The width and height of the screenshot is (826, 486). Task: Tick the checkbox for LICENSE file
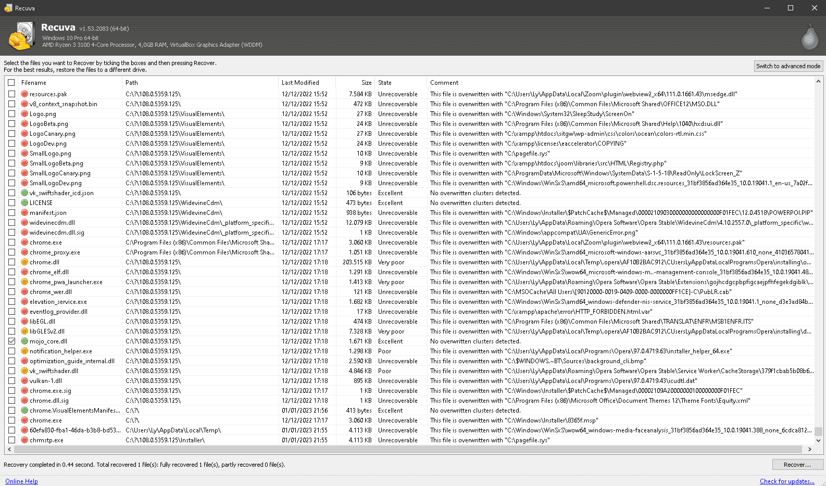tap(11, 203)
